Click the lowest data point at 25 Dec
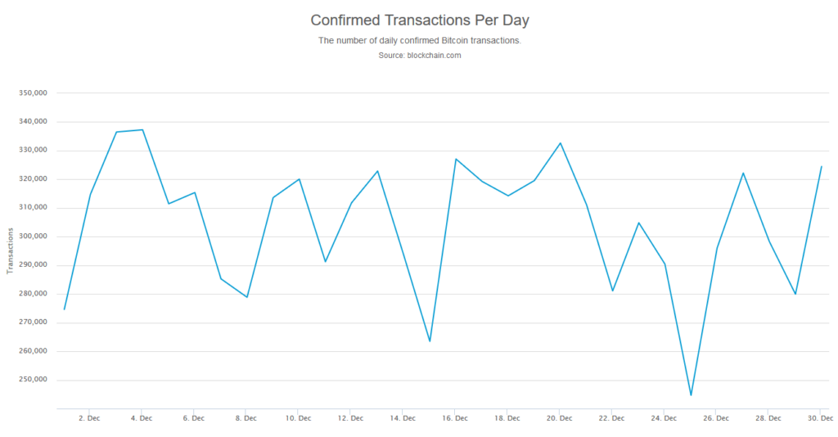 [691, 395]
